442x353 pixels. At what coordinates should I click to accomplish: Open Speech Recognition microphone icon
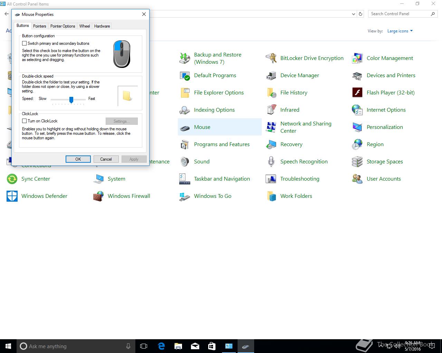[271, 162]
